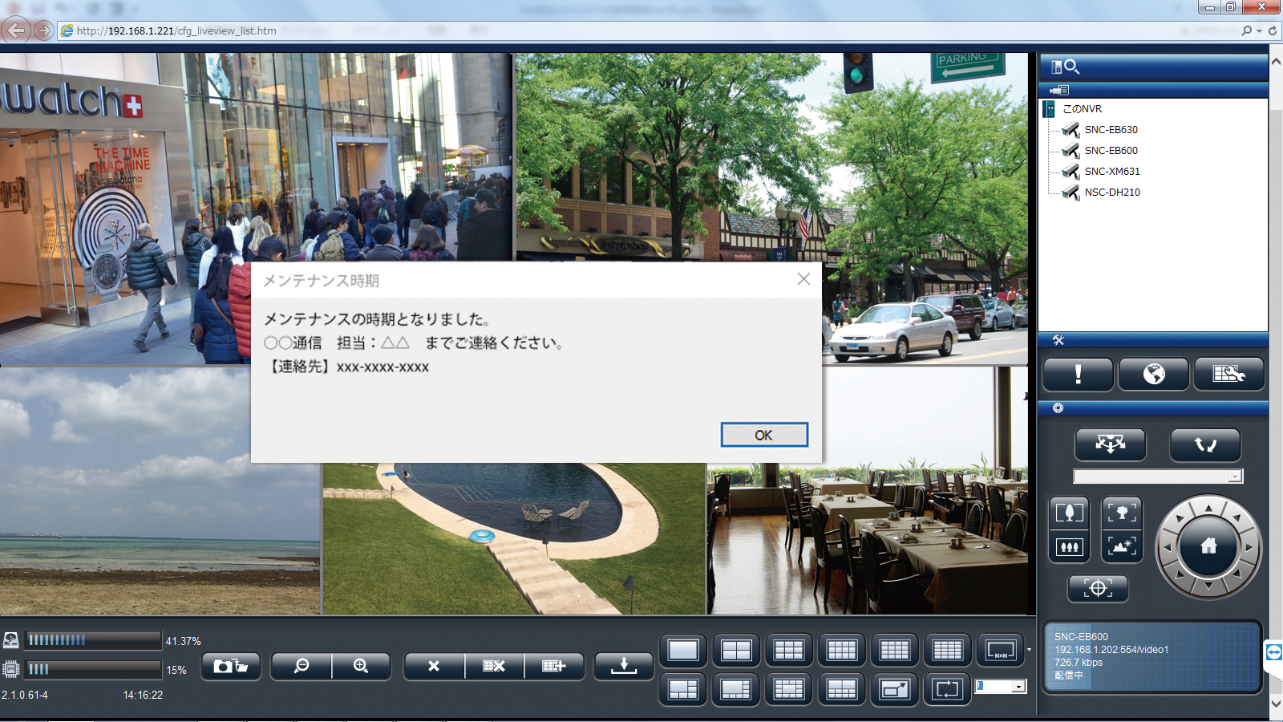Click the pool garden camera view
1283x722 pixels.
[x=514, y=538]
